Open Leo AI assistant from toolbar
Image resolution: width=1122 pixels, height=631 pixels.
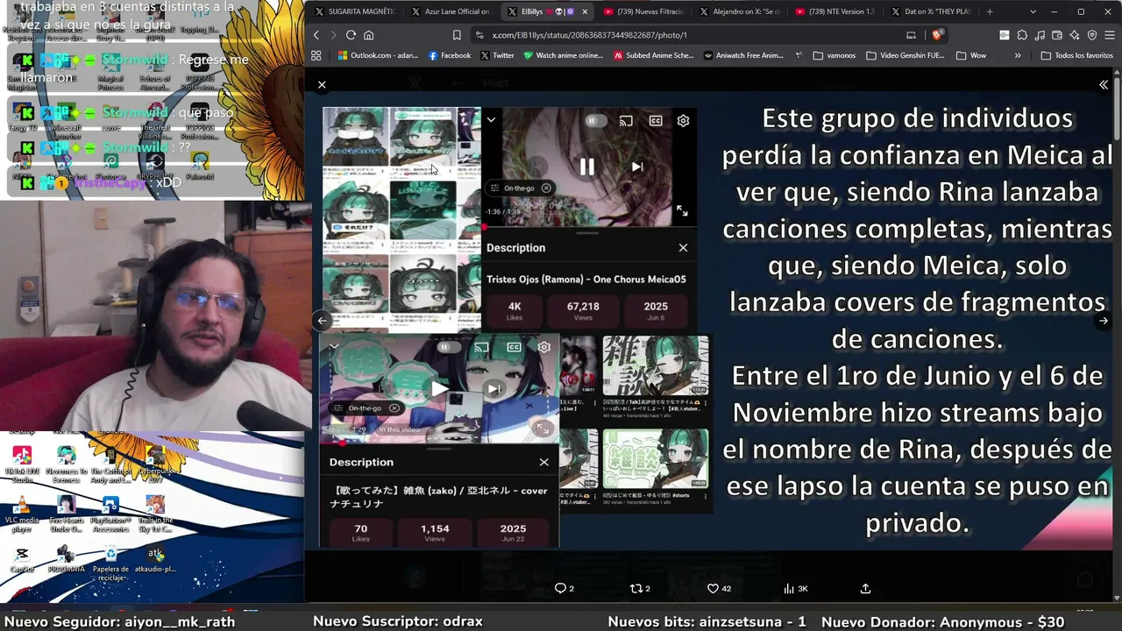tap(1075, 35)
